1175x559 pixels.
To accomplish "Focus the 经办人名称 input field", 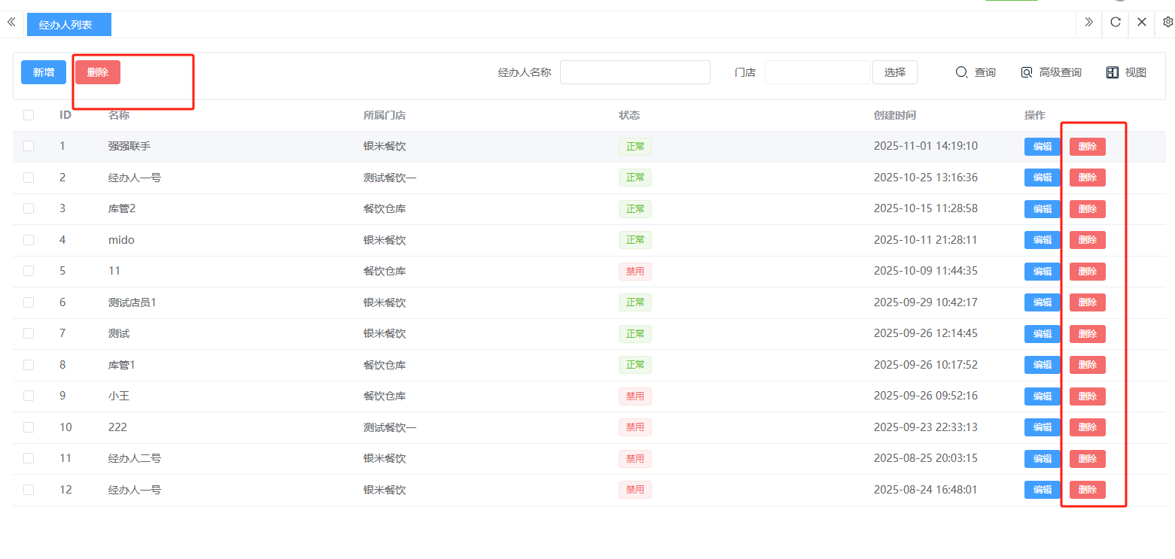I will pos(635,72).
